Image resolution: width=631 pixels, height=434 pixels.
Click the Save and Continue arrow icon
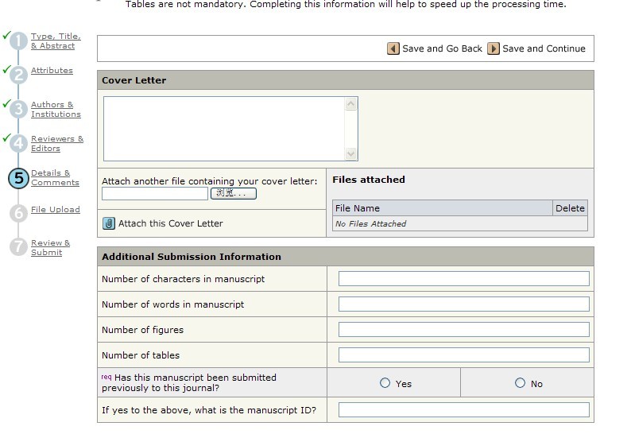(x=494, y=48)
